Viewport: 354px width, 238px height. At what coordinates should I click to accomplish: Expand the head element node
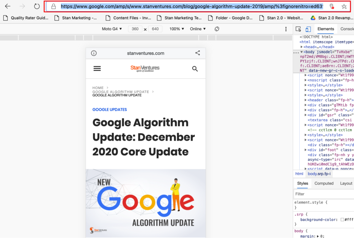click(x=301, y=47)
